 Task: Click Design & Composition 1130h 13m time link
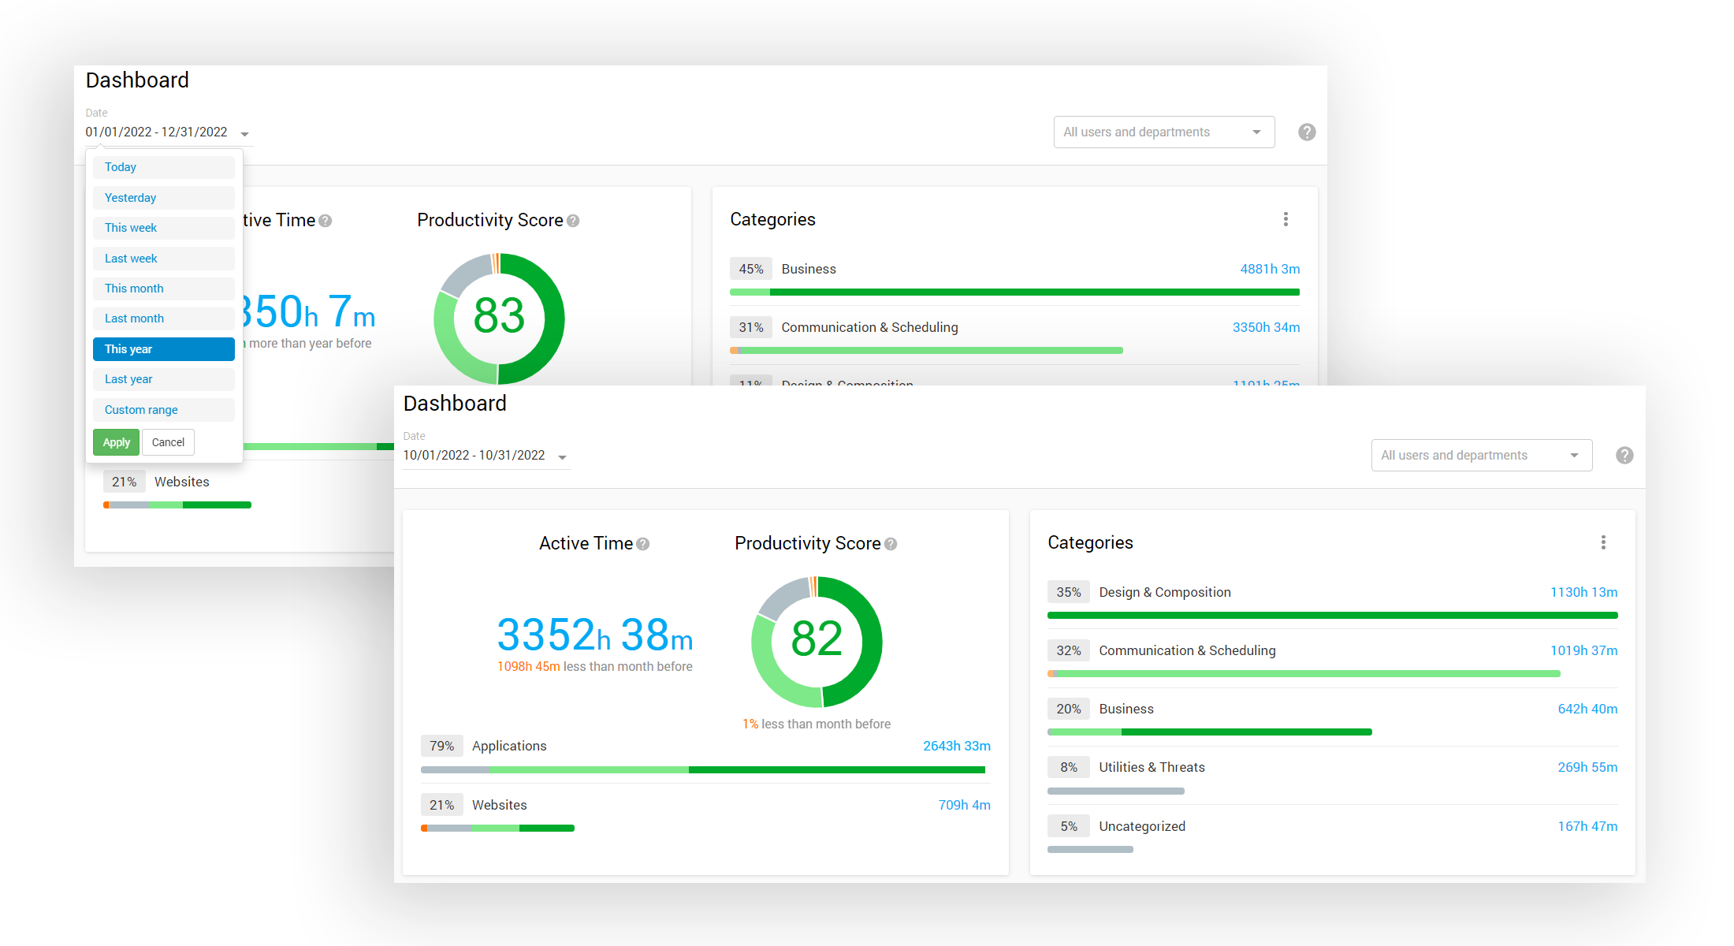click(x=1583, y=592)
